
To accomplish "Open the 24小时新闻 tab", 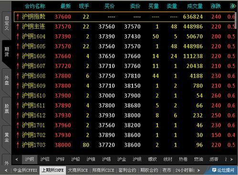I will pos(185,170).
